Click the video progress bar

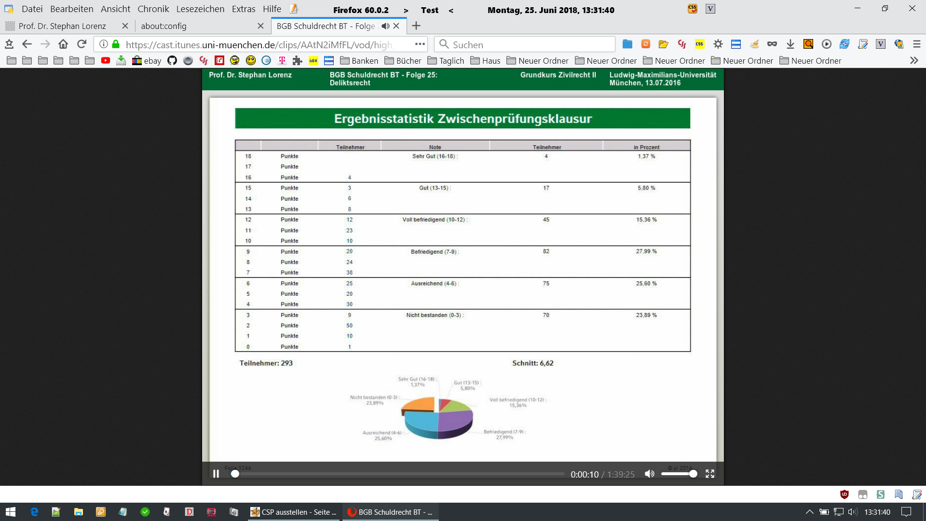(x=399, y=474)
